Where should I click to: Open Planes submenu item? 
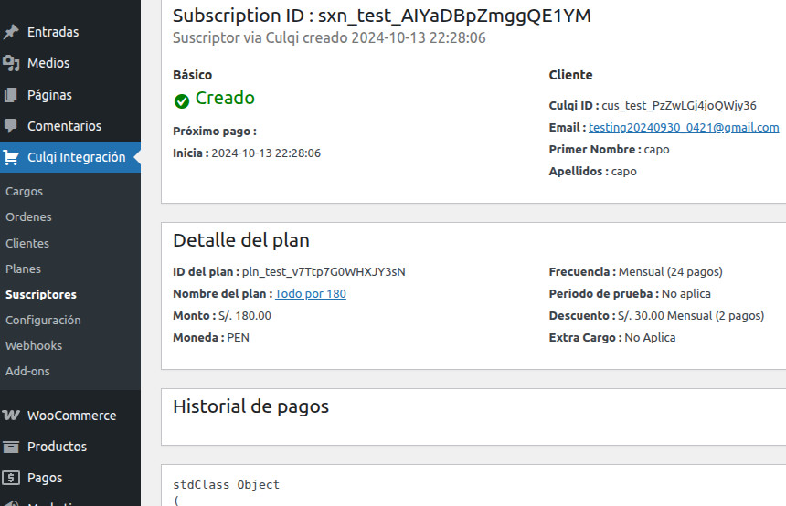23,269
